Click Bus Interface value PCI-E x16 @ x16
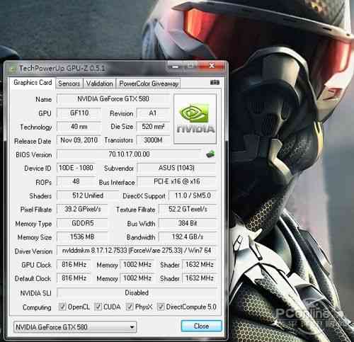The image size is (354, 342). 176,181
